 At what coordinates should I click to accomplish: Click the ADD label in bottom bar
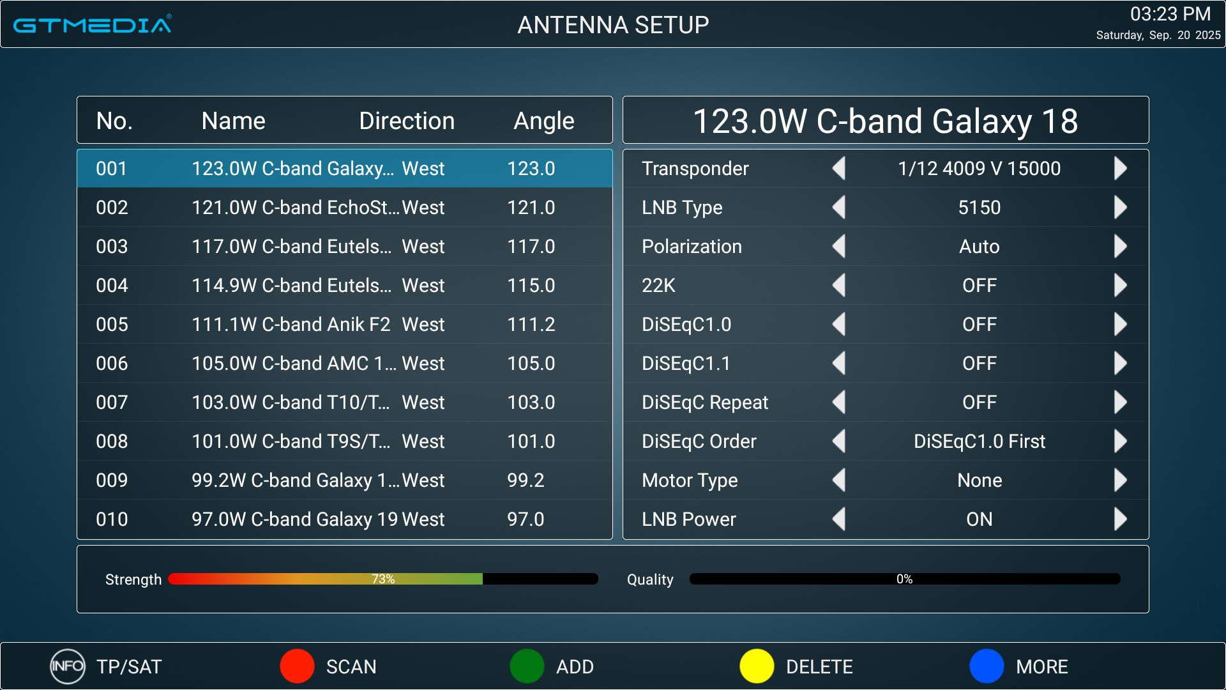pos(575,667)
